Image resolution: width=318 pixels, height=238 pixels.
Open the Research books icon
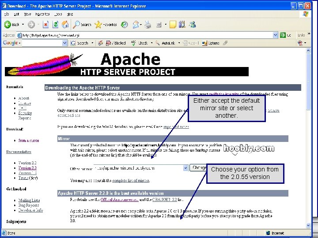tap(182, 25)
